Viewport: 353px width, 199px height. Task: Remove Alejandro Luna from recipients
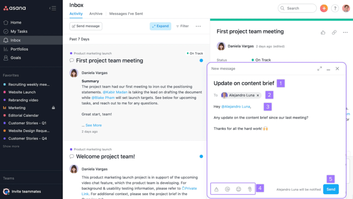pos(258,95)
